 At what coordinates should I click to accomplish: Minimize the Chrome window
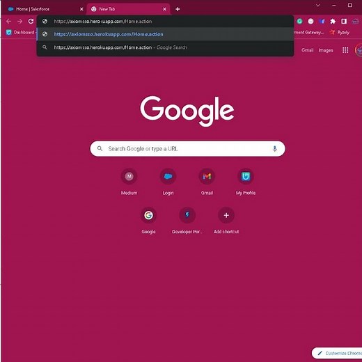point(334,5)
